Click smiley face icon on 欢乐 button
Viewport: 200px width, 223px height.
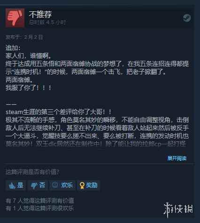pos(55,185)
